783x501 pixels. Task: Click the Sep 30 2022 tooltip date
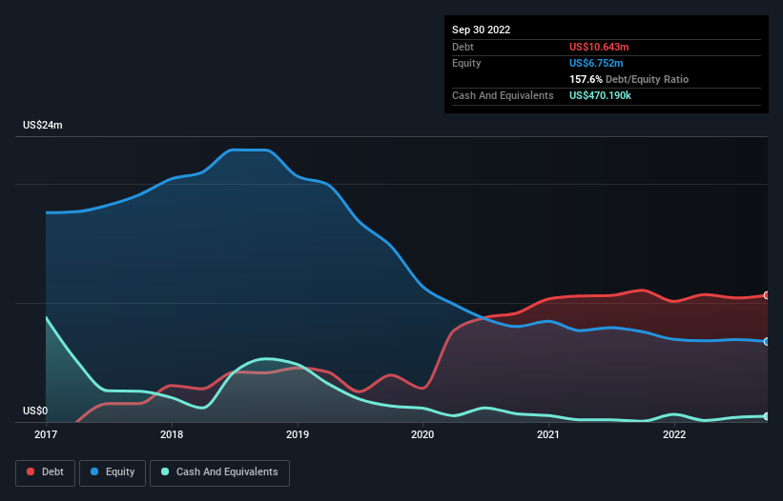(x=482, y=30)
